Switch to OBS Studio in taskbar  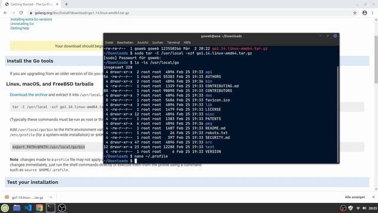[x=62, y=208]
